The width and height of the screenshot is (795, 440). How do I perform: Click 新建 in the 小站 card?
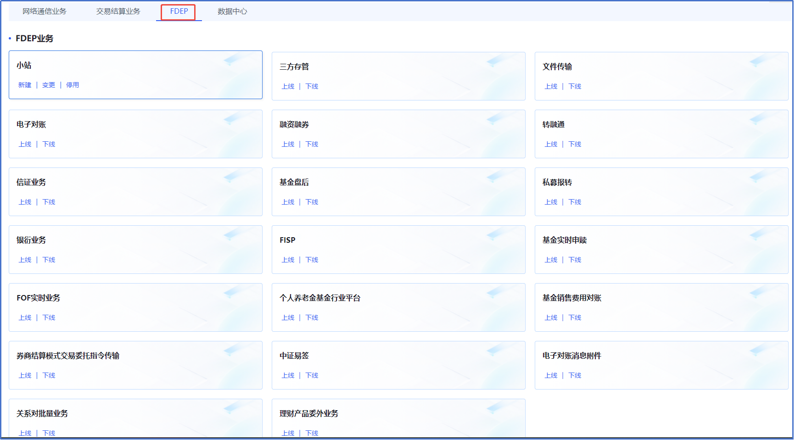tap(25, 85)
